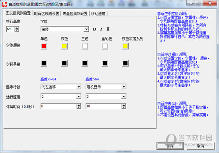Click the 取消 cancel button
219x153 pixels.
(x=201, y=146)
